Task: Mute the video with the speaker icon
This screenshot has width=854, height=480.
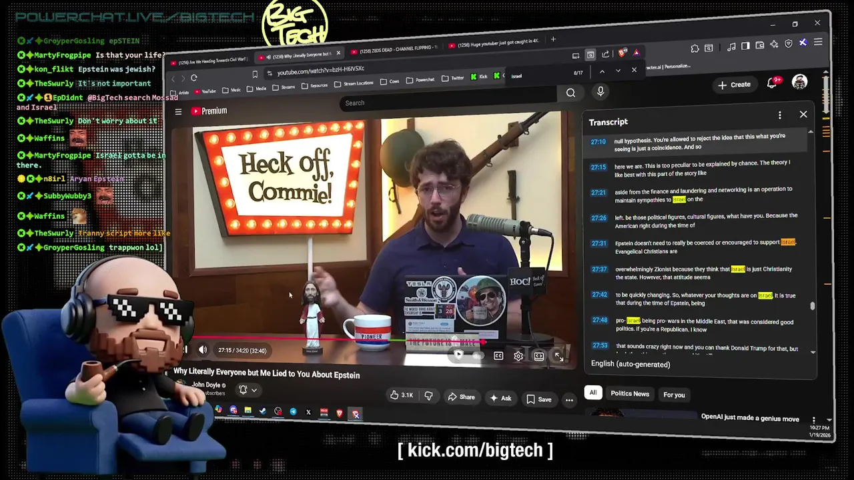Action: (x=203, y=350)
